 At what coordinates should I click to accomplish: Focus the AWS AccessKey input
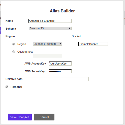point(60,64)
